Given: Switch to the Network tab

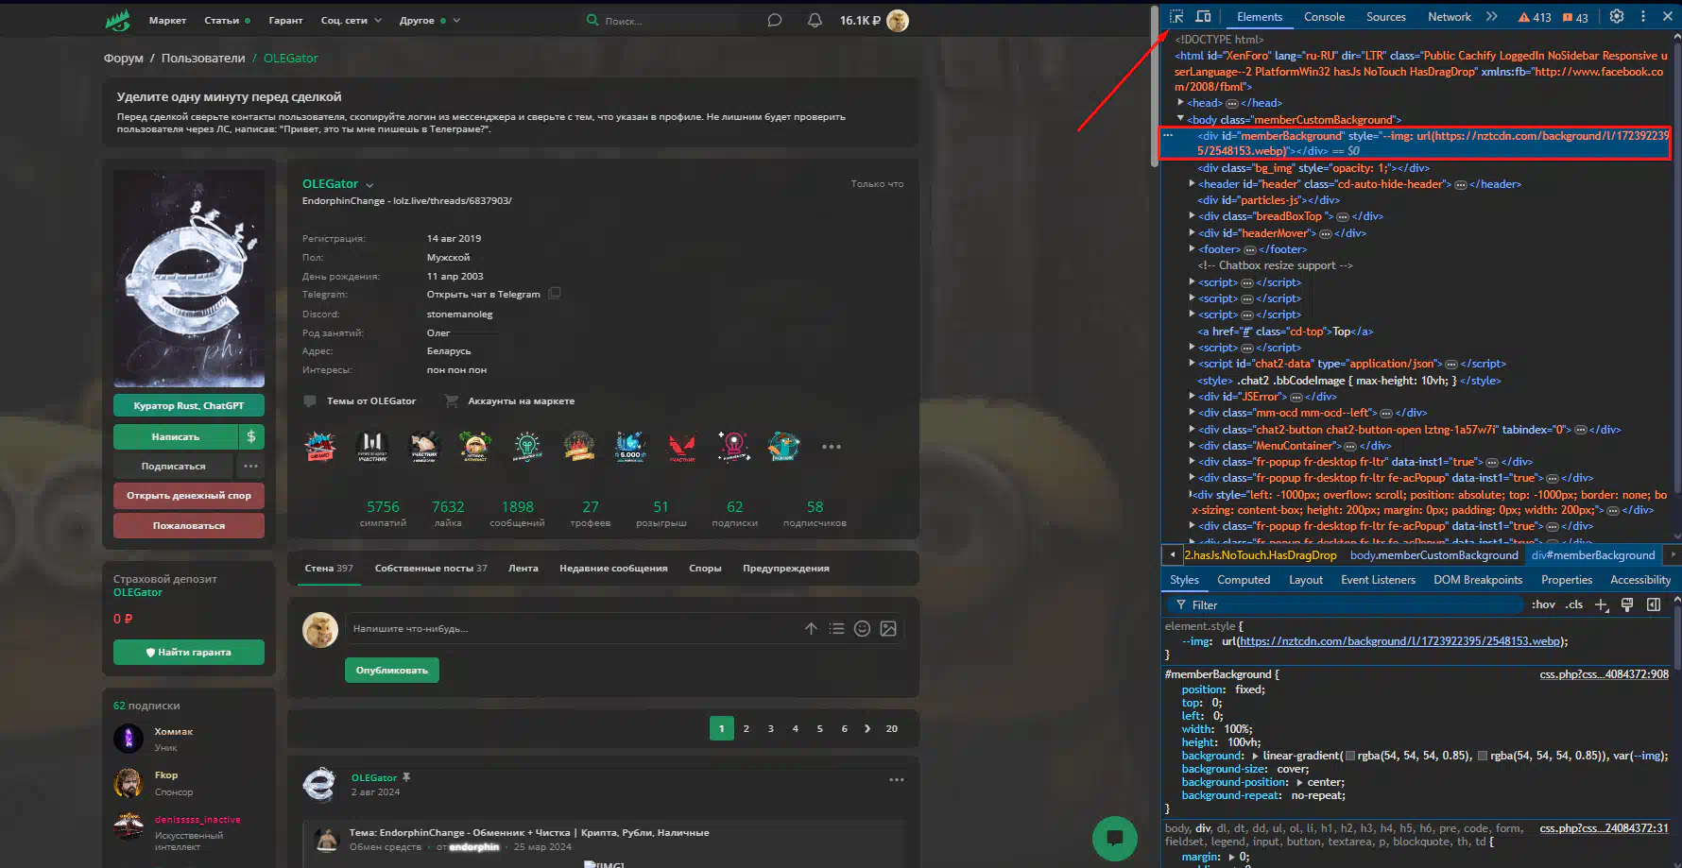Looking at the screenshot, I should [1449, 17].
